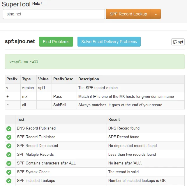Screen dimensions: 187x186
Task: Click the Type column header
Action: [x=27, y=79]
